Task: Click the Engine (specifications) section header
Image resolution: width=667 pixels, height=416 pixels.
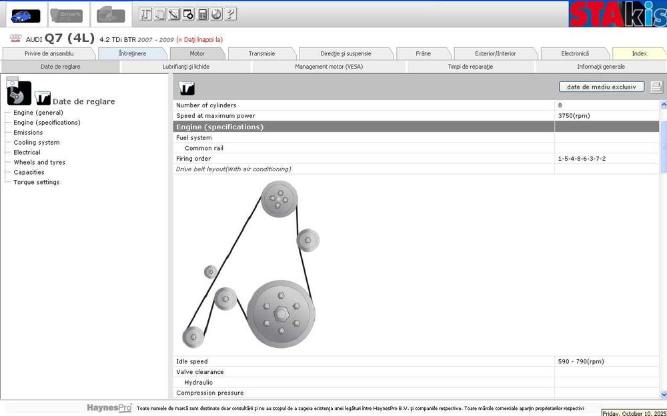Action: click(416, 127)
